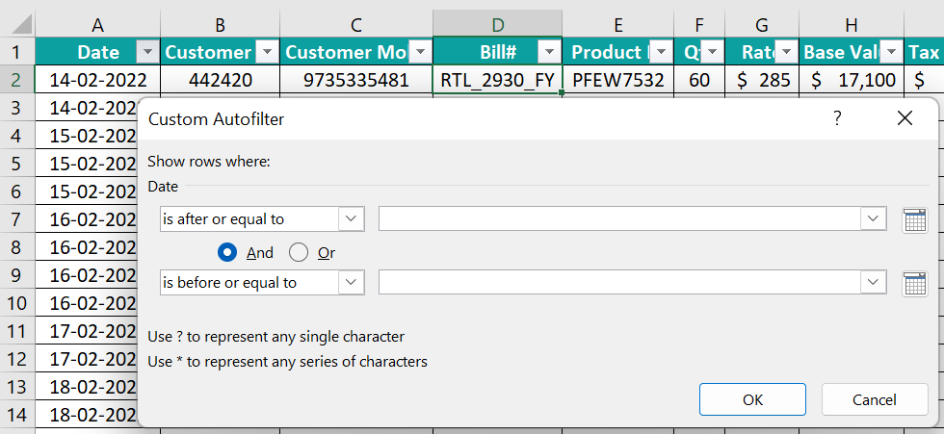Click Rate cell containing $ 285
This screenshot has width=944, height=434.
point(762,80)
